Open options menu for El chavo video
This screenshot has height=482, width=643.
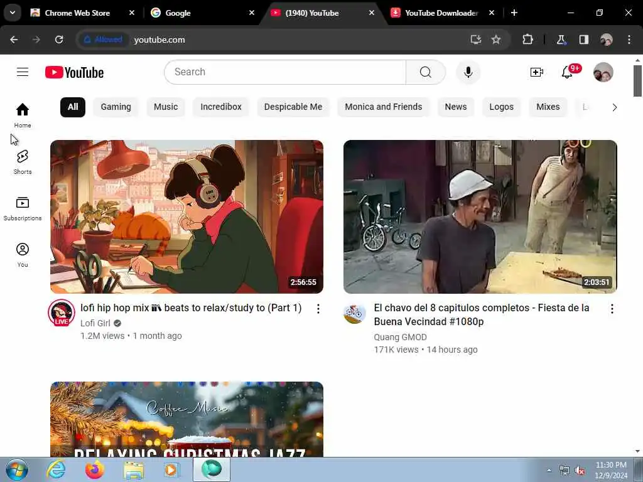pyautogui.click(x=612, y=309)
